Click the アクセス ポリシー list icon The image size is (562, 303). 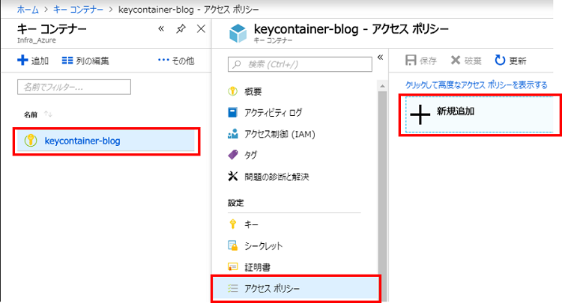[232, 288]
